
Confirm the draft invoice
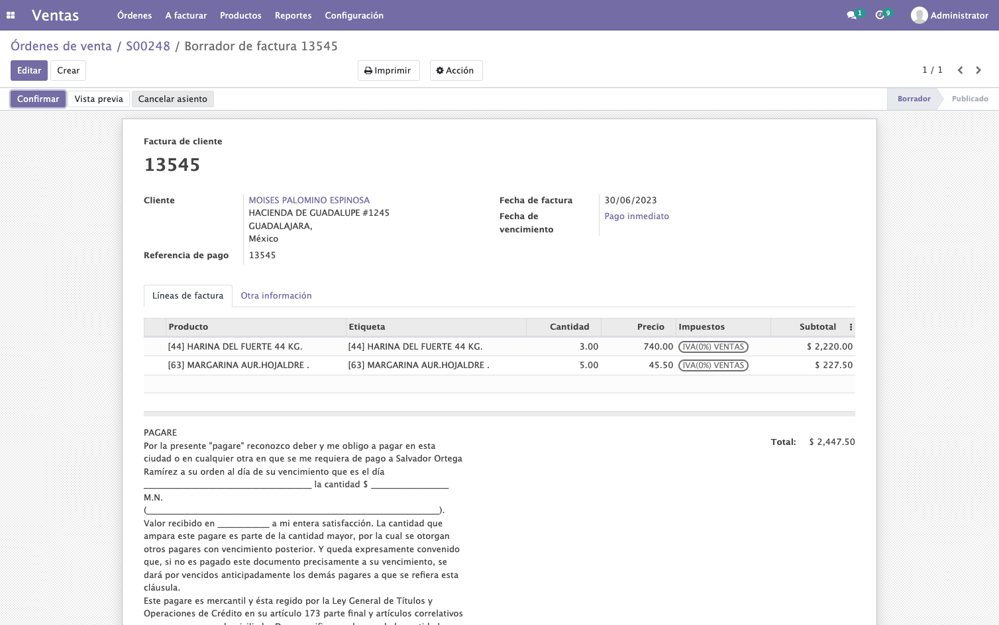pyautogui.click(x=38, y=99)
